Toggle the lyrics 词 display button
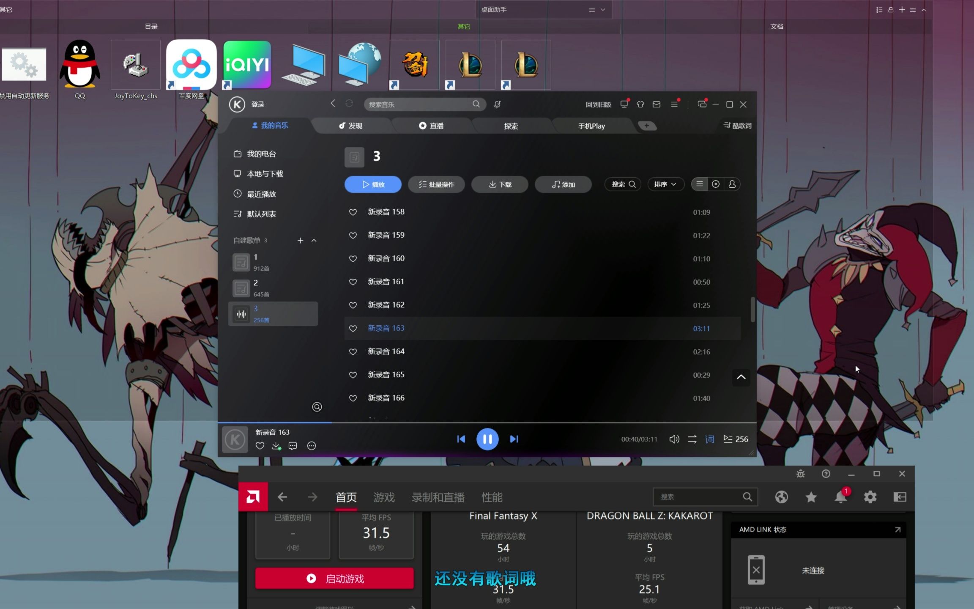 710,439
